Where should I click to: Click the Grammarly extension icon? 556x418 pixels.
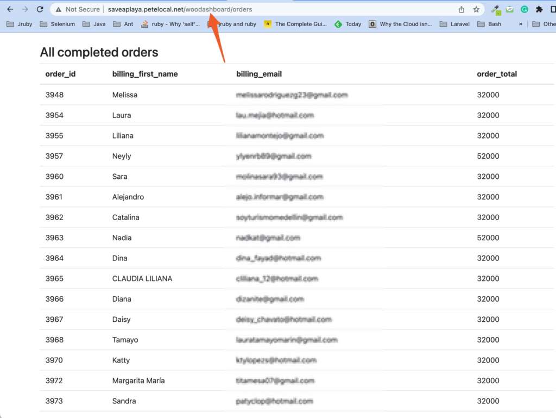525,9
